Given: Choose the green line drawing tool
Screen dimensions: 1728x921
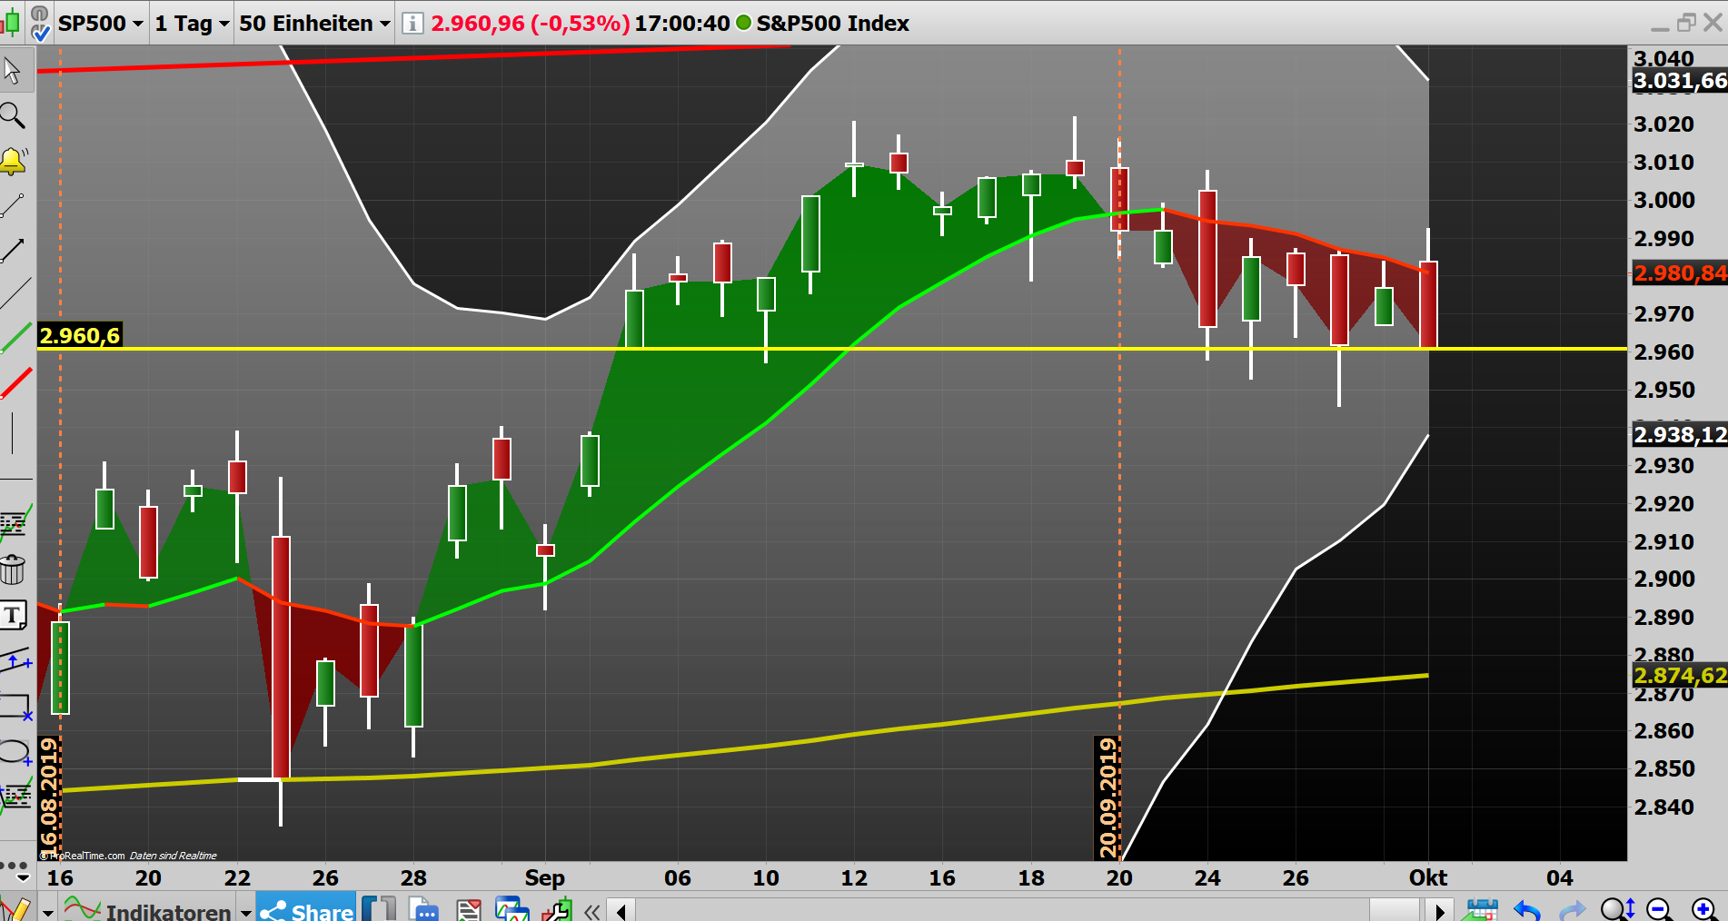Looking at the screenshot, I should (x=15, y=338).
